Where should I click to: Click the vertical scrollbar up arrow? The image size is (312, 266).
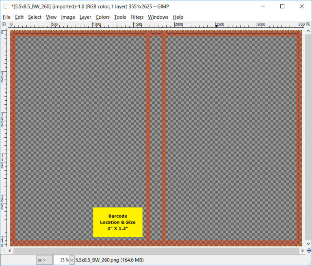(x=308, y=31)
